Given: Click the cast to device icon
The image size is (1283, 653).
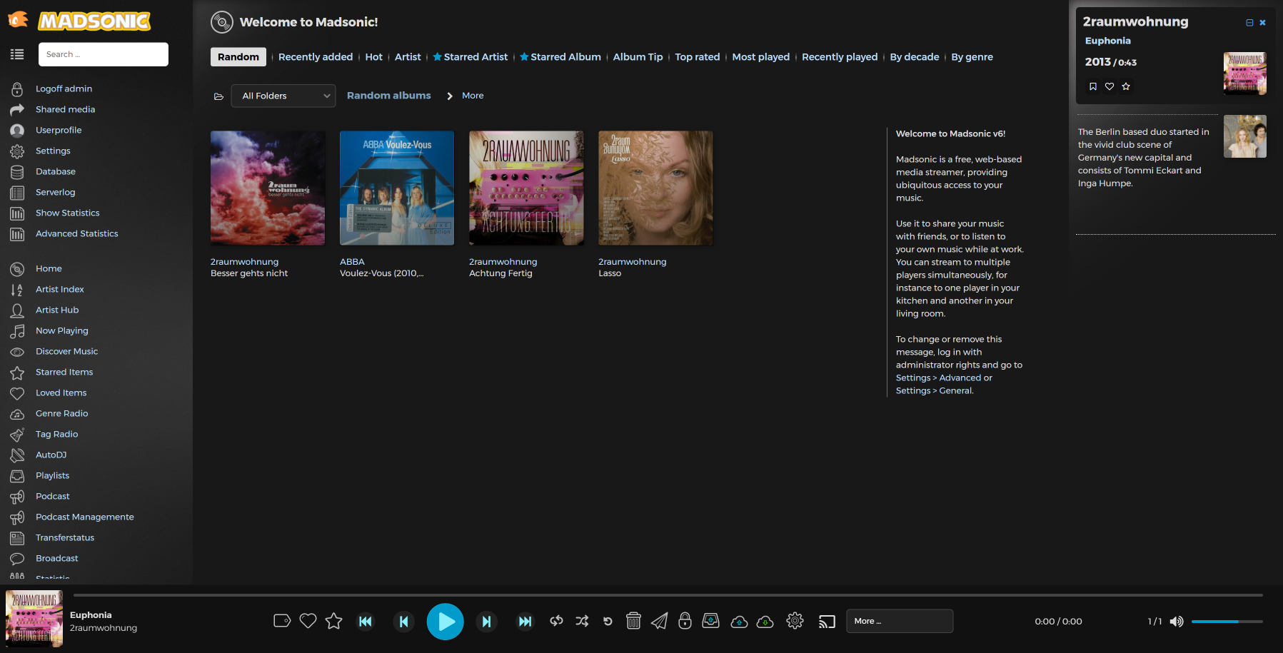Looking at the screenshot, I should (827, 621).
